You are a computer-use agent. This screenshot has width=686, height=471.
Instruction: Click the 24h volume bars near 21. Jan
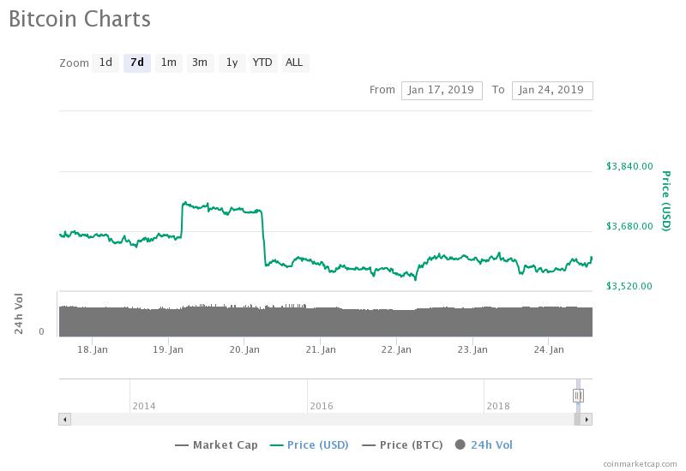click(320, 322)
